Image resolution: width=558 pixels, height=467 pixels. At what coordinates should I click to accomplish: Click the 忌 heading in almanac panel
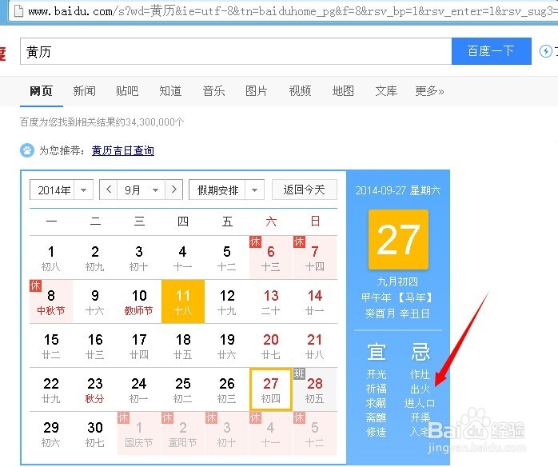coord(420,352)
